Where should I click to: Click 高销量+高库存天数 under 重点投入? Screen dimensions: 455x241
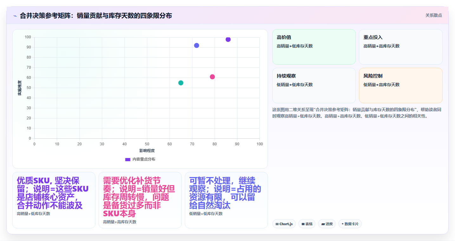click(x=381, y=46)
